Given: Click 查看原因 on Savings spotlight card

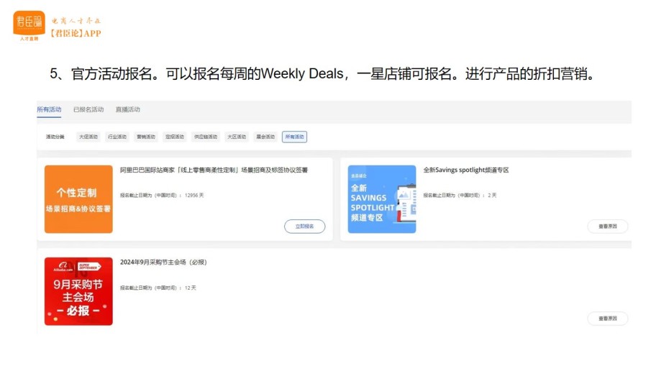Looking at the screenshot, I should [x=607, y=227].
